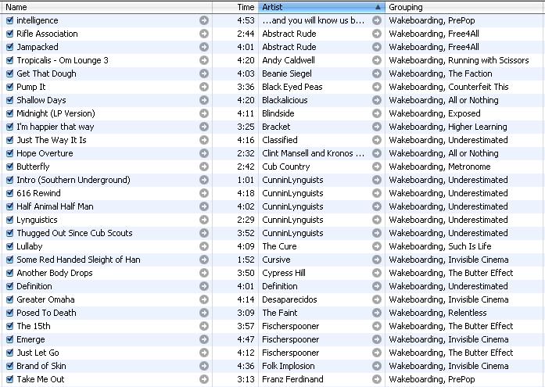Screen dimensions: 545x387
Task: Click arrow icon next to Pump It song
Action: click(204, 87)
